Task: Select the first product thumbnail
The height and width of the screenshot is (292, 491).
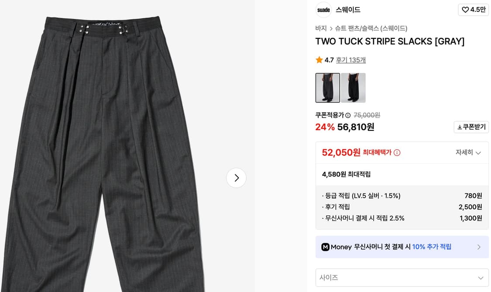Action: (328, 88)
